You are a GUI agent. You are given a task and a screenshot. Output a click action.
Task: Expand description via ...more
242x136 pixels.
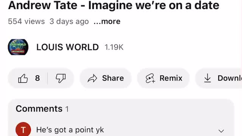click(x=107, y=22)
